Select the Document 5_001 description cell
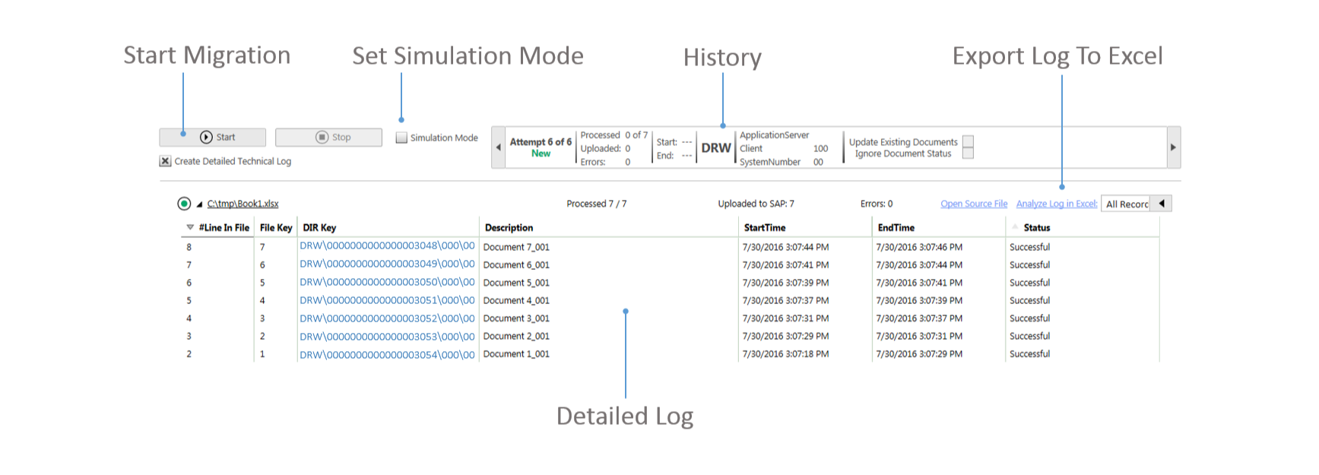This screenshot has height=475, width=1319. point(516,283)
